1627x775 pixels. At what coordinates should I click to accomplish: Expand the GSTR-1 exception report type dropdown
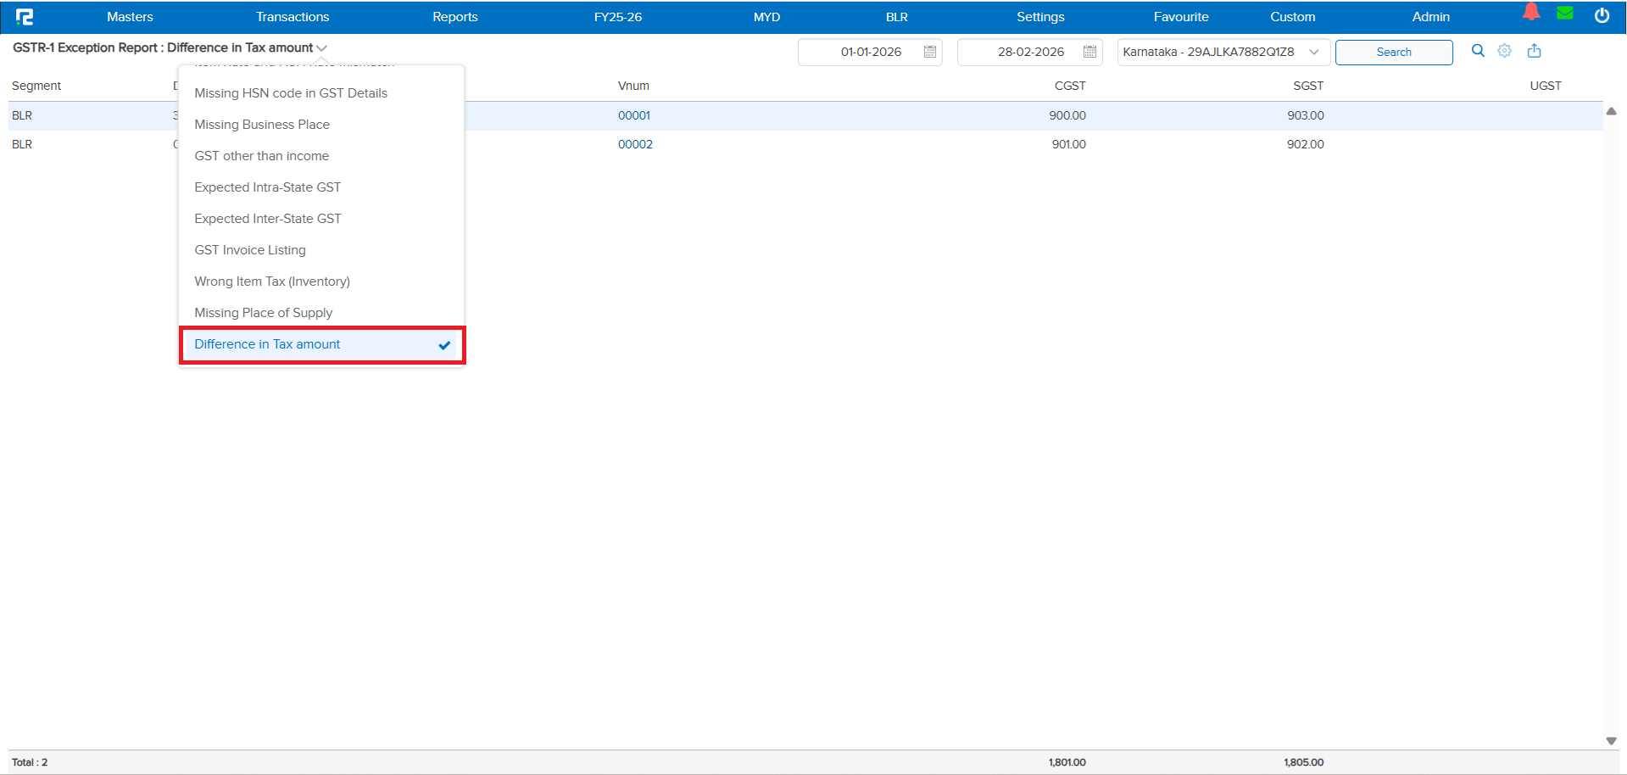320,48
